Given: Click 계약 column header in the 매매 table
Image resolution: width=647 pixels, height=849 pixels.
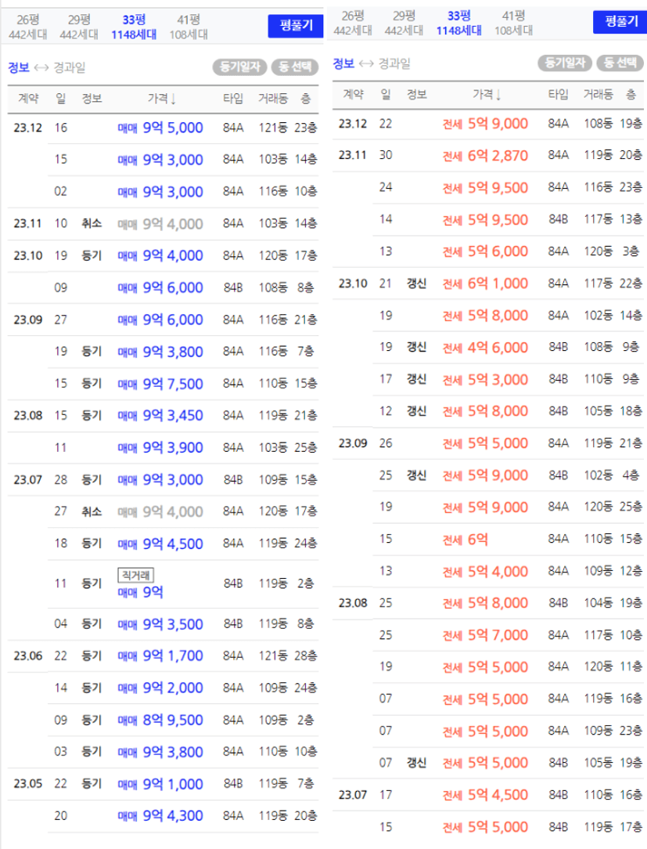Looking at the screenshot, I should pyautogui.click(x=28, y=99).
